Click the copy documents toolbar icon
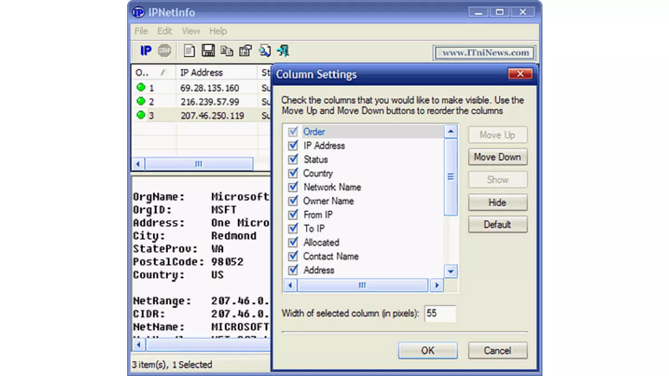This screenshot has height=376, width=669. (226, 51)
